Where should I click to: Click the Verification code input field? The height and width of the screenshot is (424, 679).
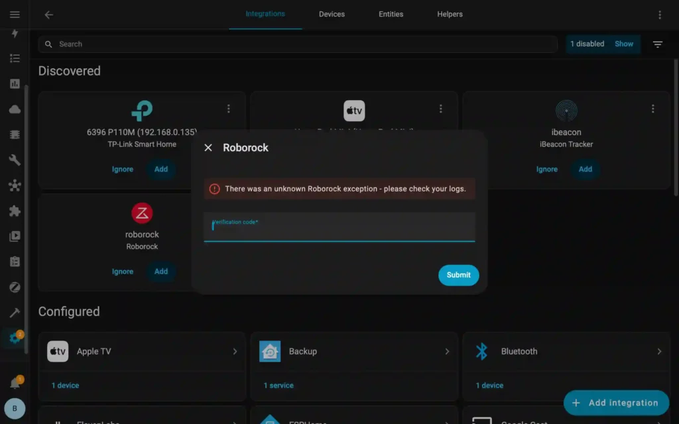coord(339,227)
